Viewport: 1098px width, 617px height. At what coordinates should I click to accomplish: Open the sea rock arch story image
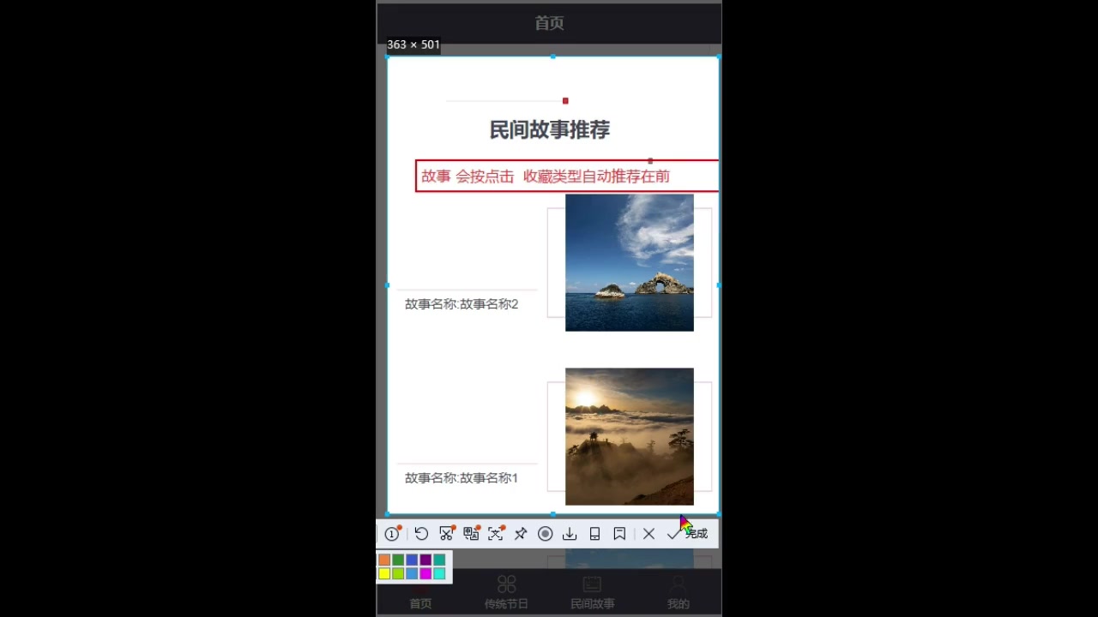[630, 262]
